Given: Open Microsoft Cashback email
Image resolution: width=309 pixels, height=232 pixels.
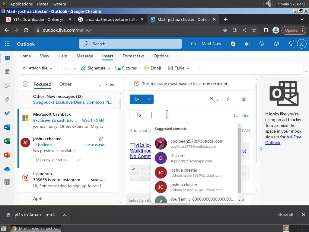Looking at the screenshot, I should tap(68, 120).
